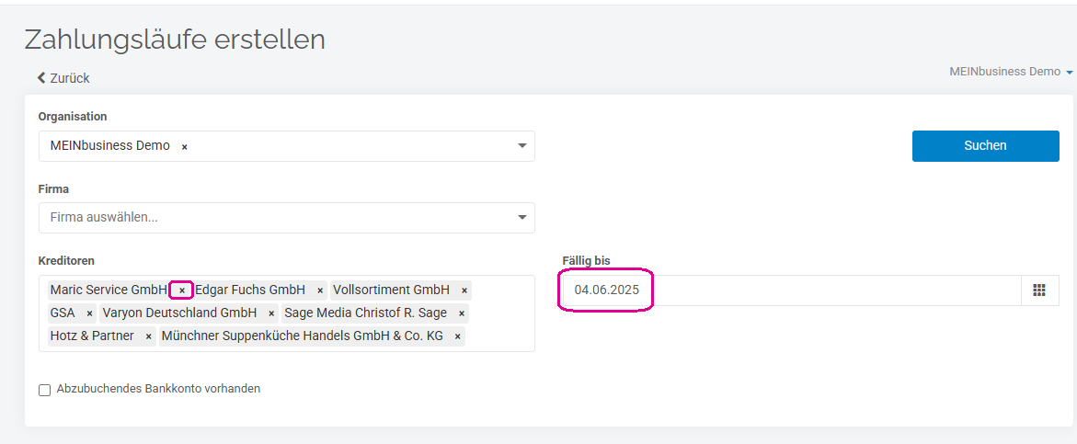Click the Abzubuchendes Bankkonto vorhanden label

pyautogui.click(x=158, y=389)
